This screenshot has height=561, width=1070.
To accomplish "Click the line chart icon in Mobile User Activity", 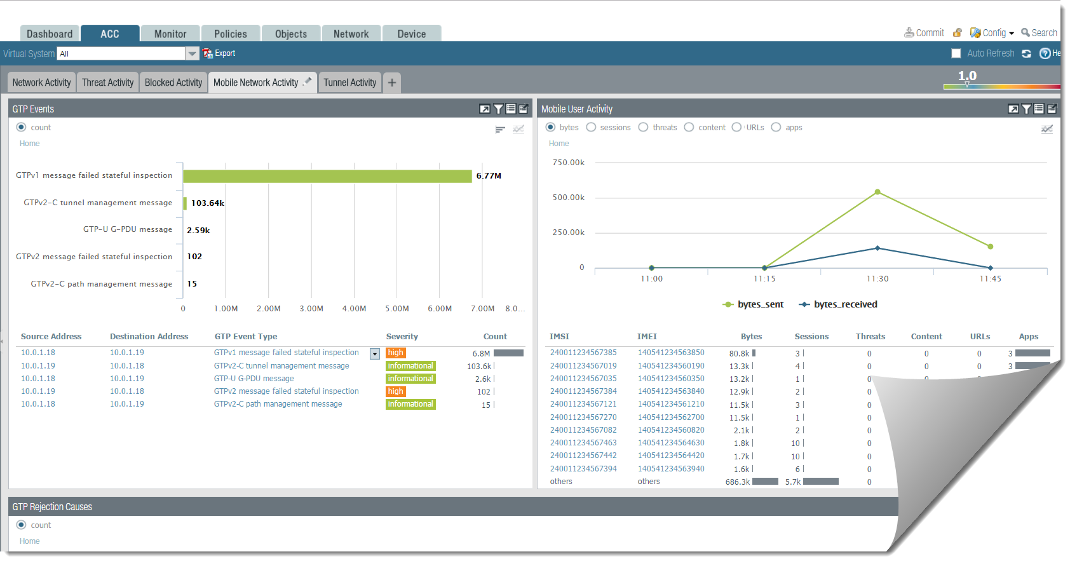I will [x=1046, y=130].
